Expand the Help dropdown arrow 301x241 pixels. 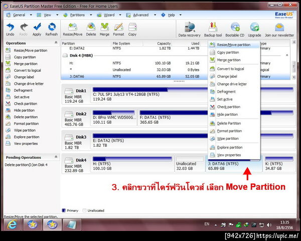pos(180,15)
